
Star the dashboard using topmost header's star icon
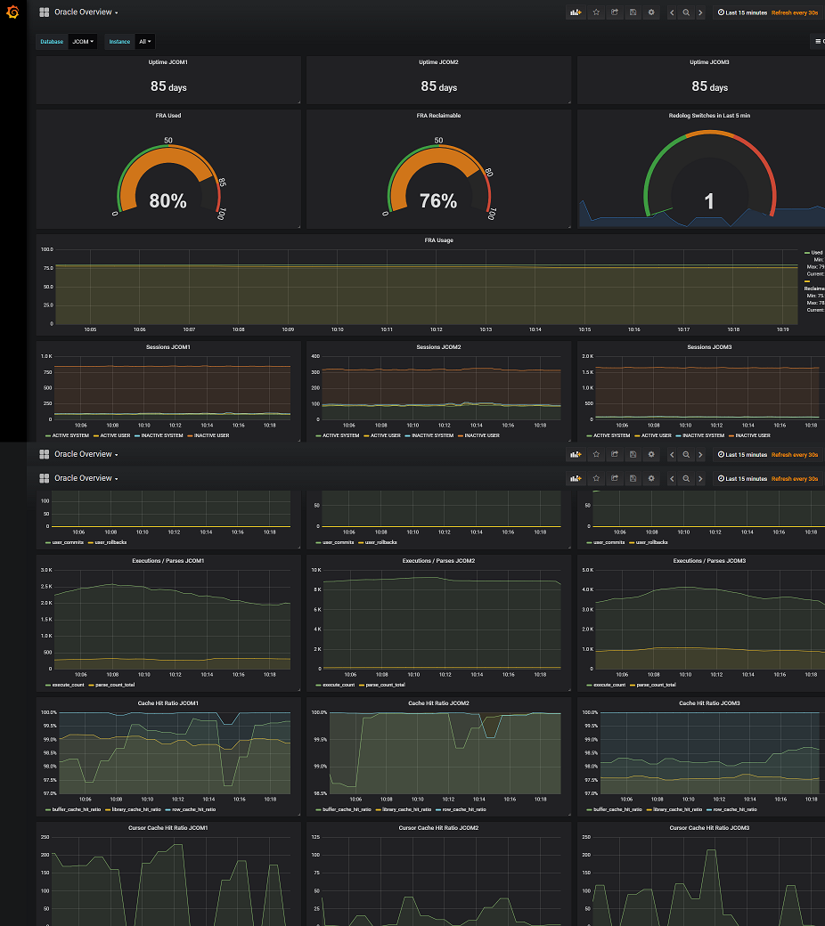pyautogui.click(x=596, y=12)
